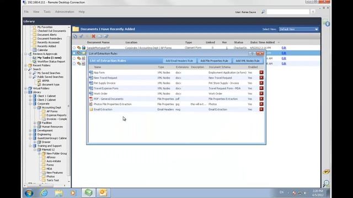Click the Windows Start button
This screenshot has height=198, width=353.
[x=29, y=193]
